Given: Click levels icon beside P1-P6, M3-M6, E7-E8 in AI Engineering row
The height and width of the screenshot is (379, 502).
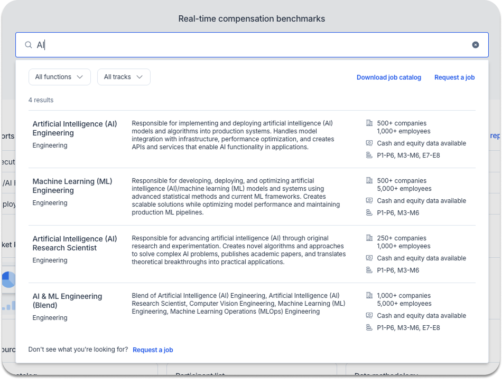Looking at the screenshot, I should [369, 155].
